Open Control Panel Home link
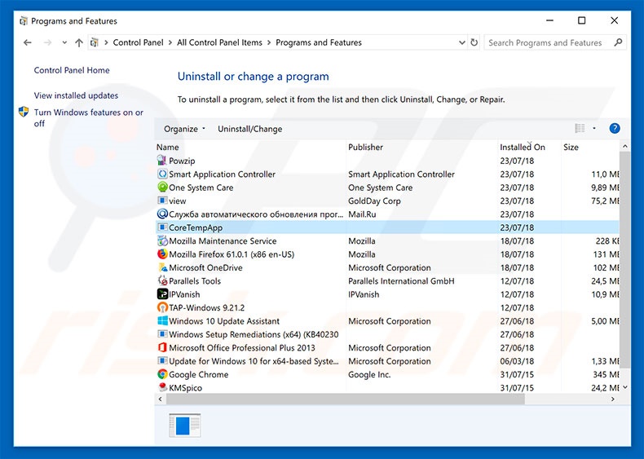Image resolution: width=644 pixels, height=459 pixels. click(x=72, y=70)
